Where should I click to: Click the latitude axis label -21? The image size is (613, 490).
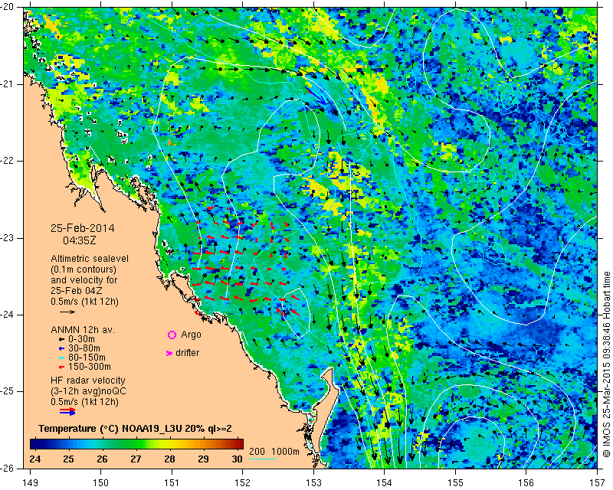click(7, 84)
